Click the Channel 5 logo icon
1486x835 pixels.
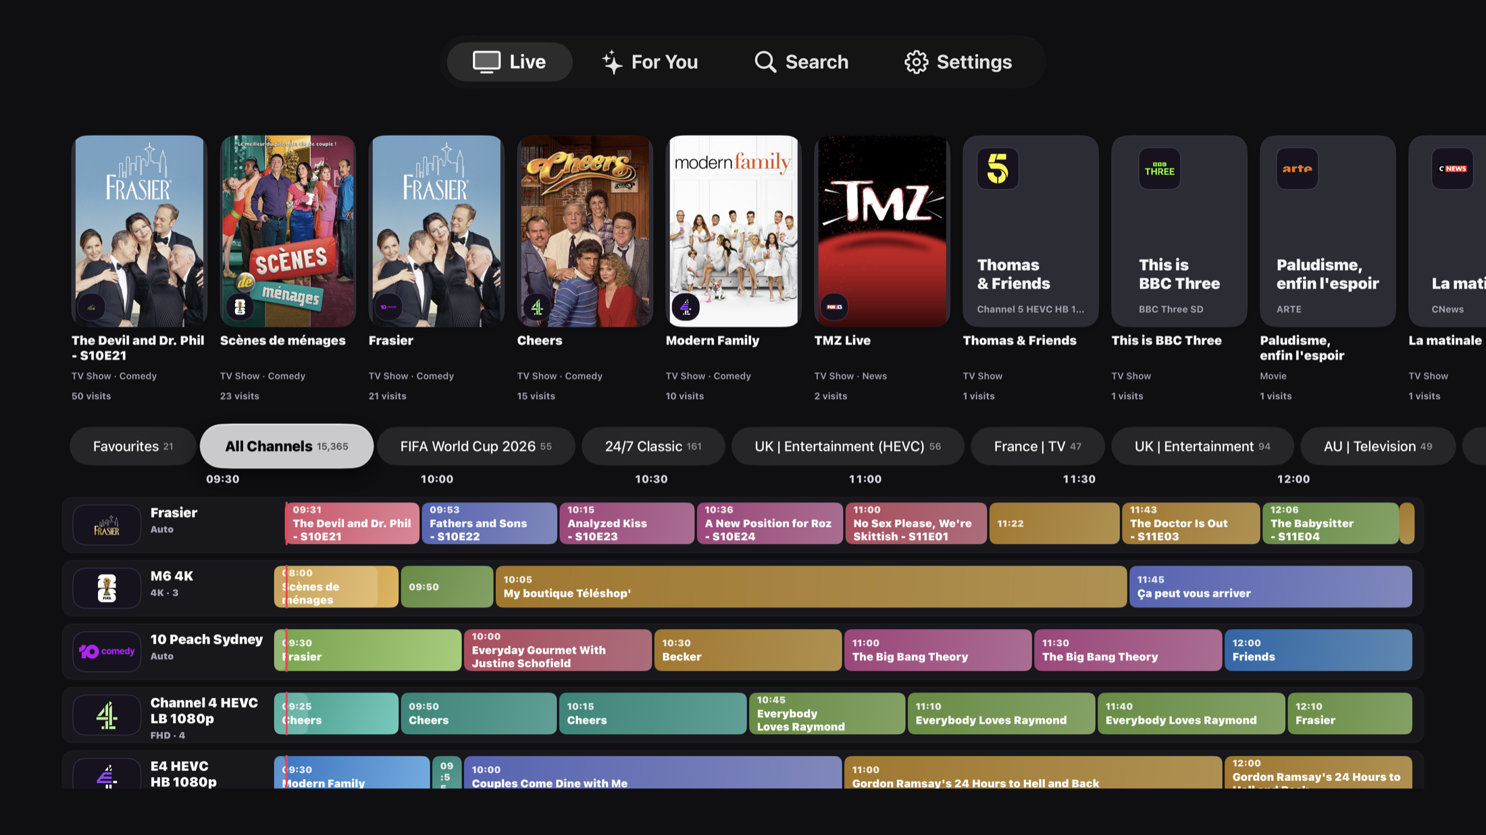(998, 169)
